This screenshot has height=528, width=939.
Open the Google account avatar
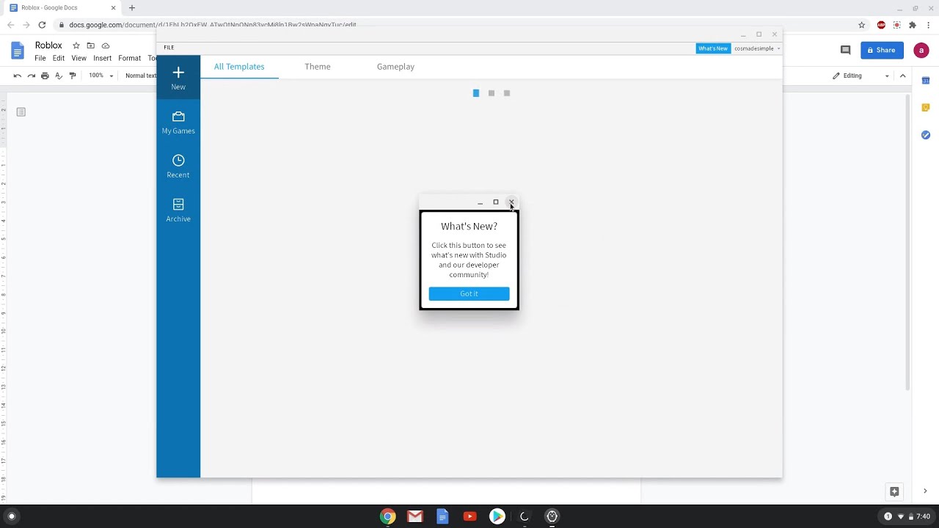tap(921, 50)
